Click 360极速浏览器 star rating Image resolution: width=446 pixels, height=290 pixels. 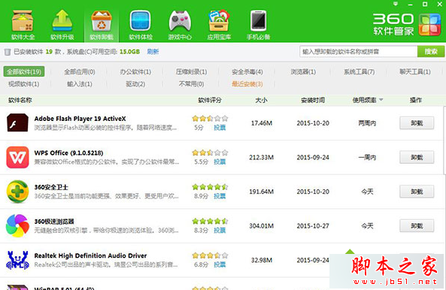210,221
